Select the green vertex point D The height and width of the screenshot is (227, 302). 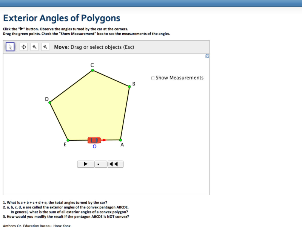pos(51,102)
